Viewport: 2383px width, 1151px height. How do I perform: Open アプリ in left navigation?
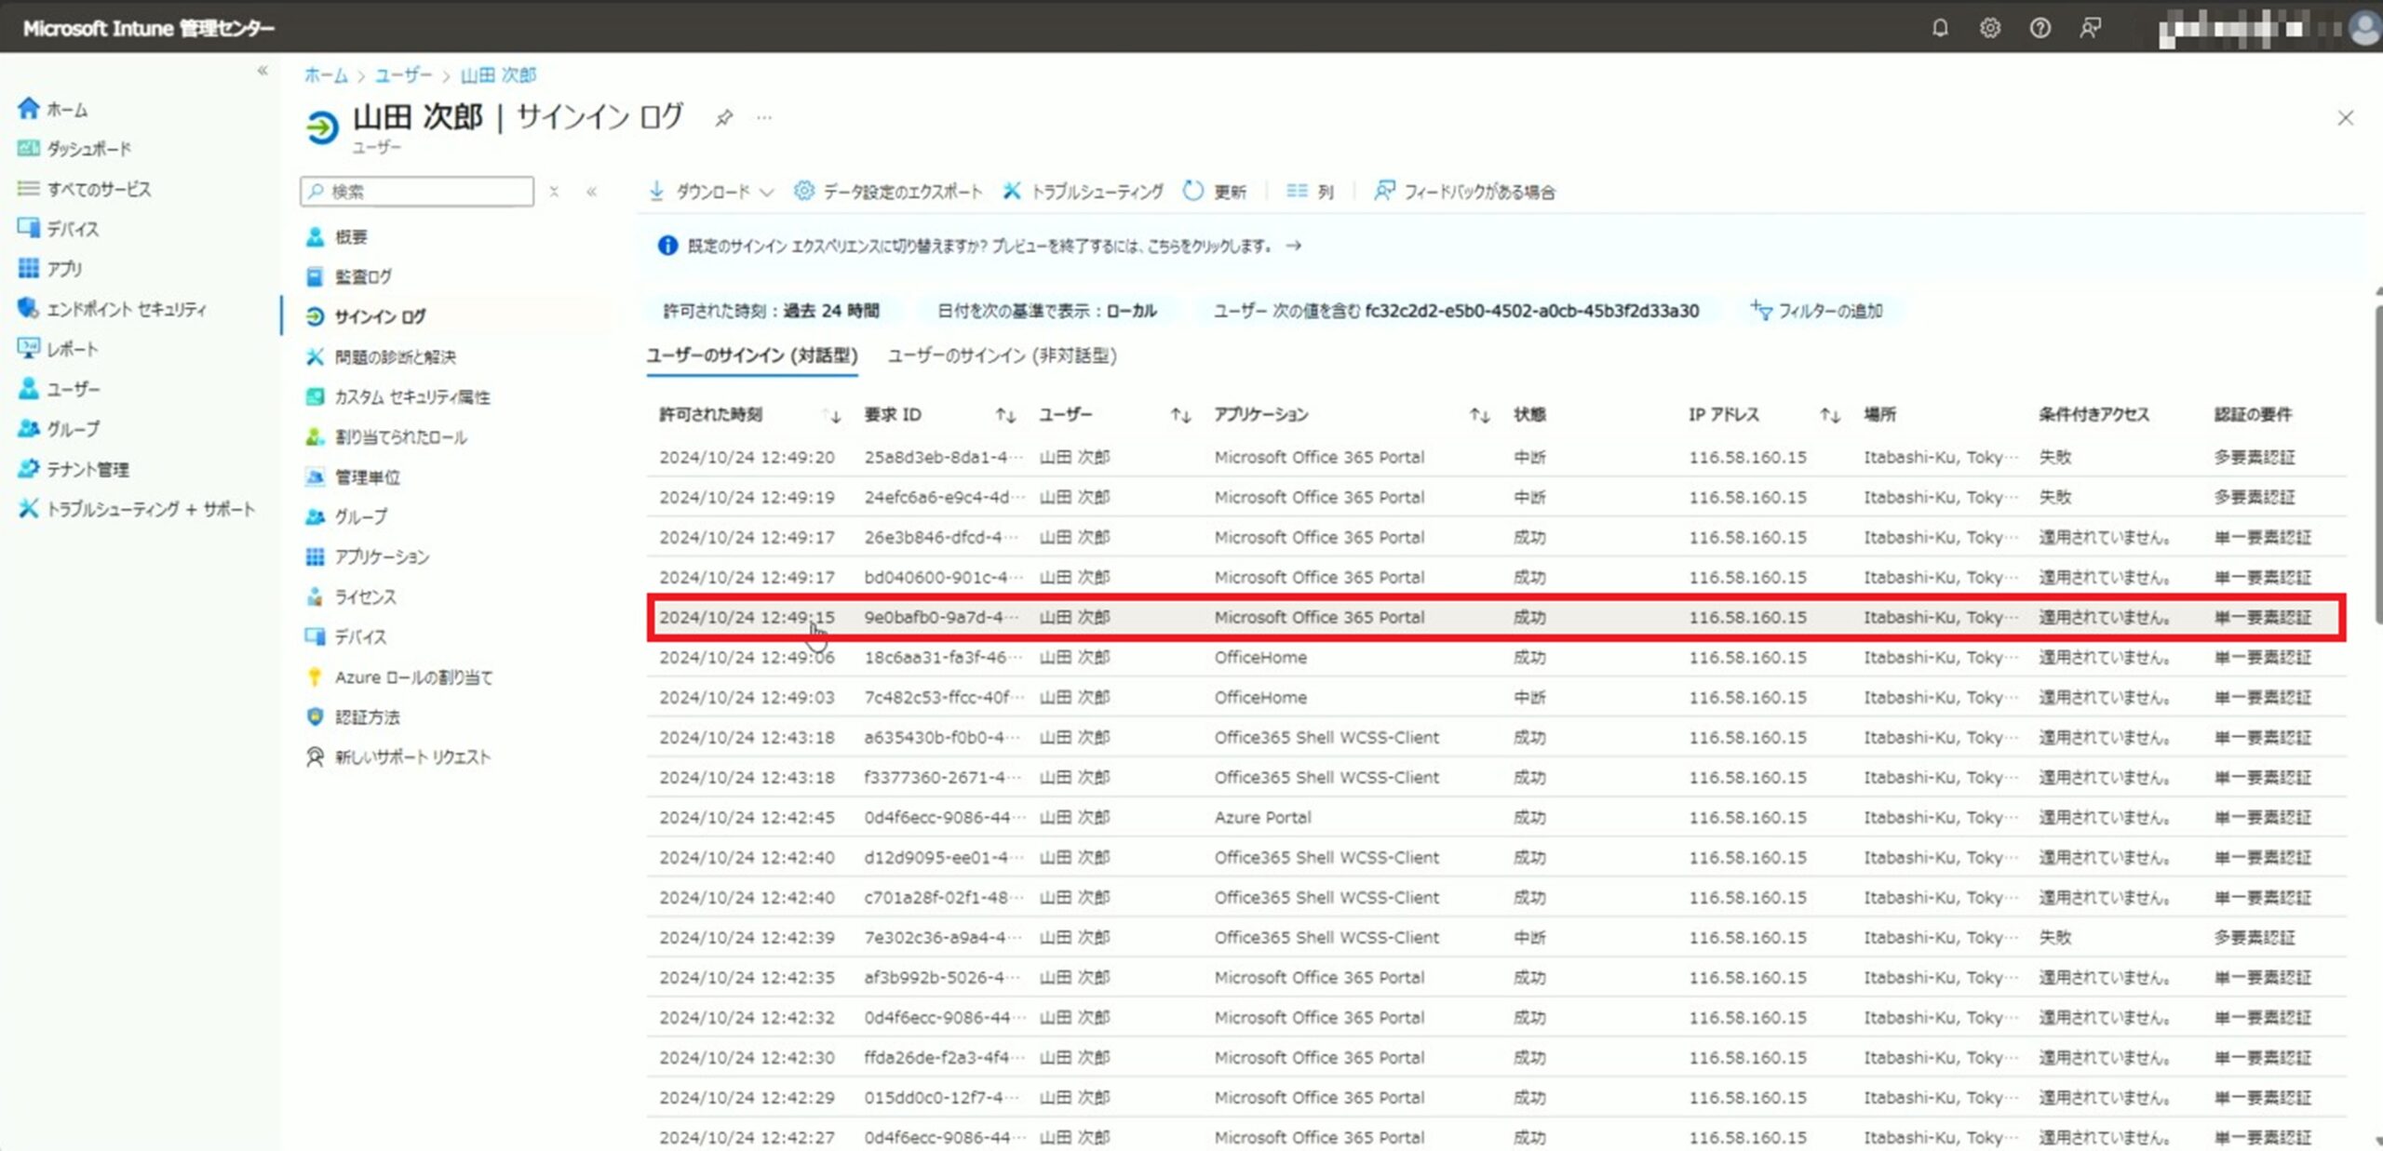click(50, 269)
